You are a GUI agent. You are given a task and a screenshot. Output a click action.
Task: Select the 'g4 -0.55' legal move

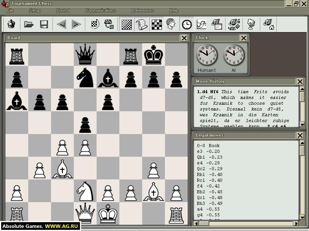click(x=208, y=215)
